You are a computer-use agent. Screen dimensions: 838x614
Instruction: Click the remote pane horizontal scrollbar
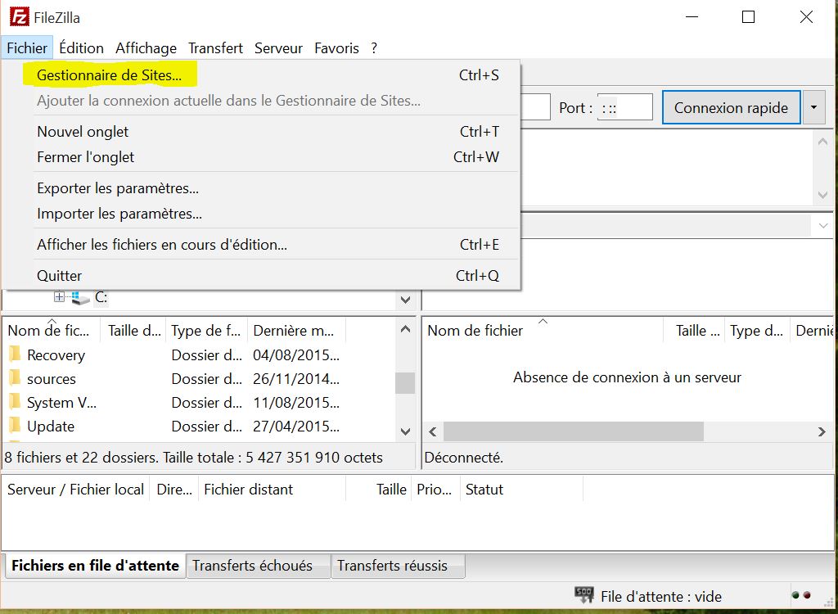click(573, 431)
